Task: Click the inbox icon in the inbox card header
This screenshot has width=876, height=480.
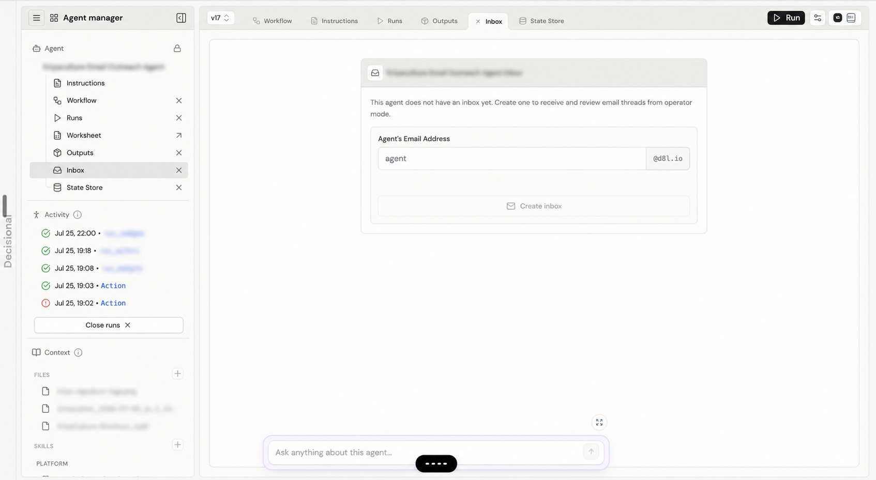Action: [x=375, y=73]
